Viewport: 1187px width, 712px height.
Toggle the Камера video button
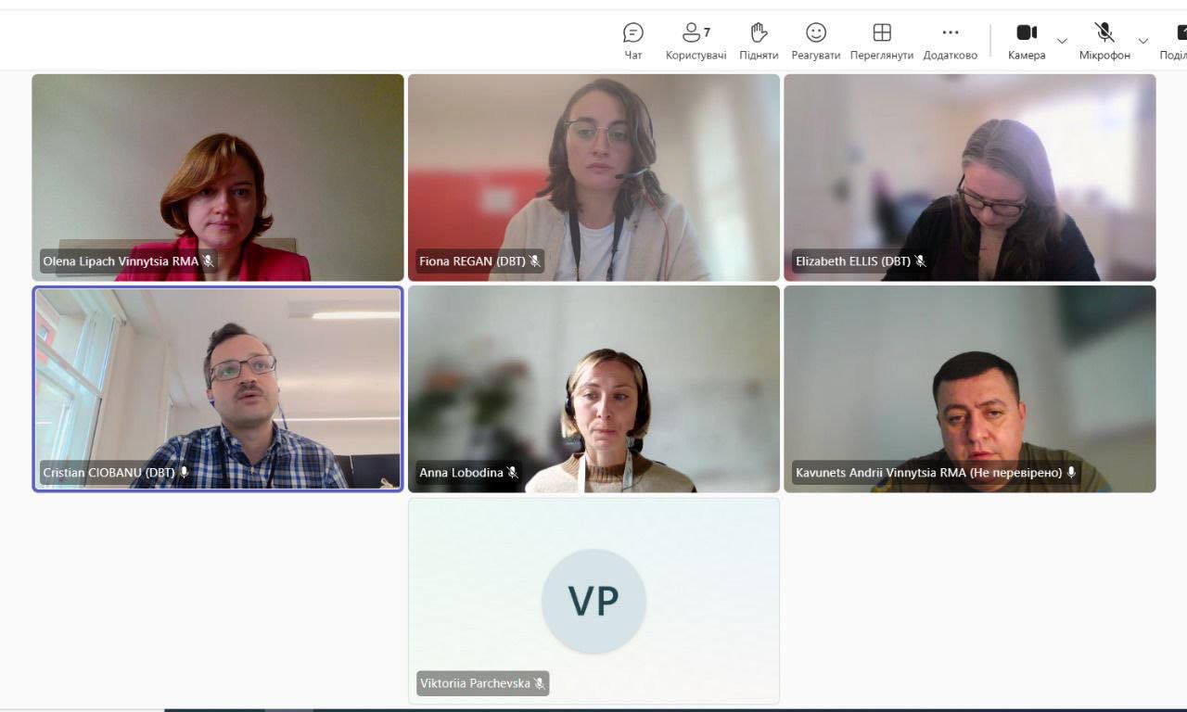(x=1027, y=42)
